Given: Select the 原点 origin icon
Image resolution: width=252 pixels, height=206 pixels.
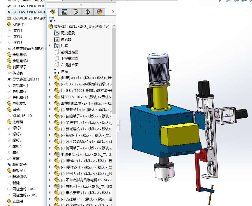Looking at the screenshot, I should point(57,71).
